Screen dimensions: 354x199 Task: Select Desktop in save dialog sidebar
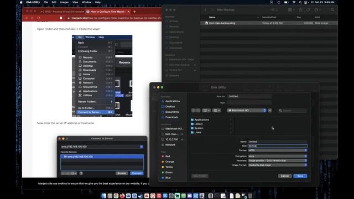coord(170,107)
